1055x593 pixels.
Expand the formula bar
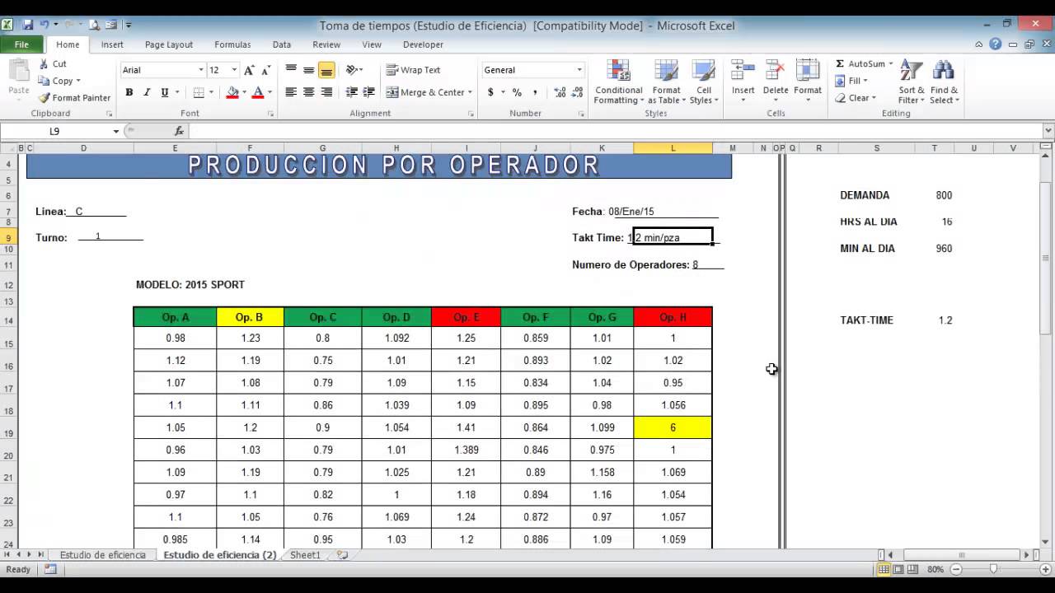(x=1048, y=131)
